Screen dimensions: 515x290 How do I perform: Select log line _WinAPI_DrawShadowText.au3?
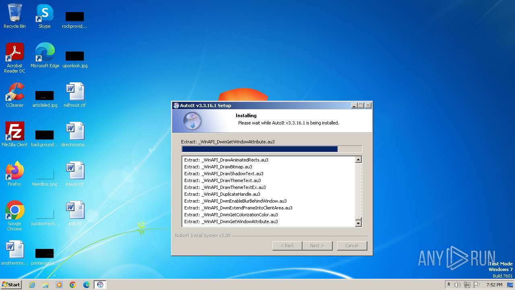[x=224, y=174]
